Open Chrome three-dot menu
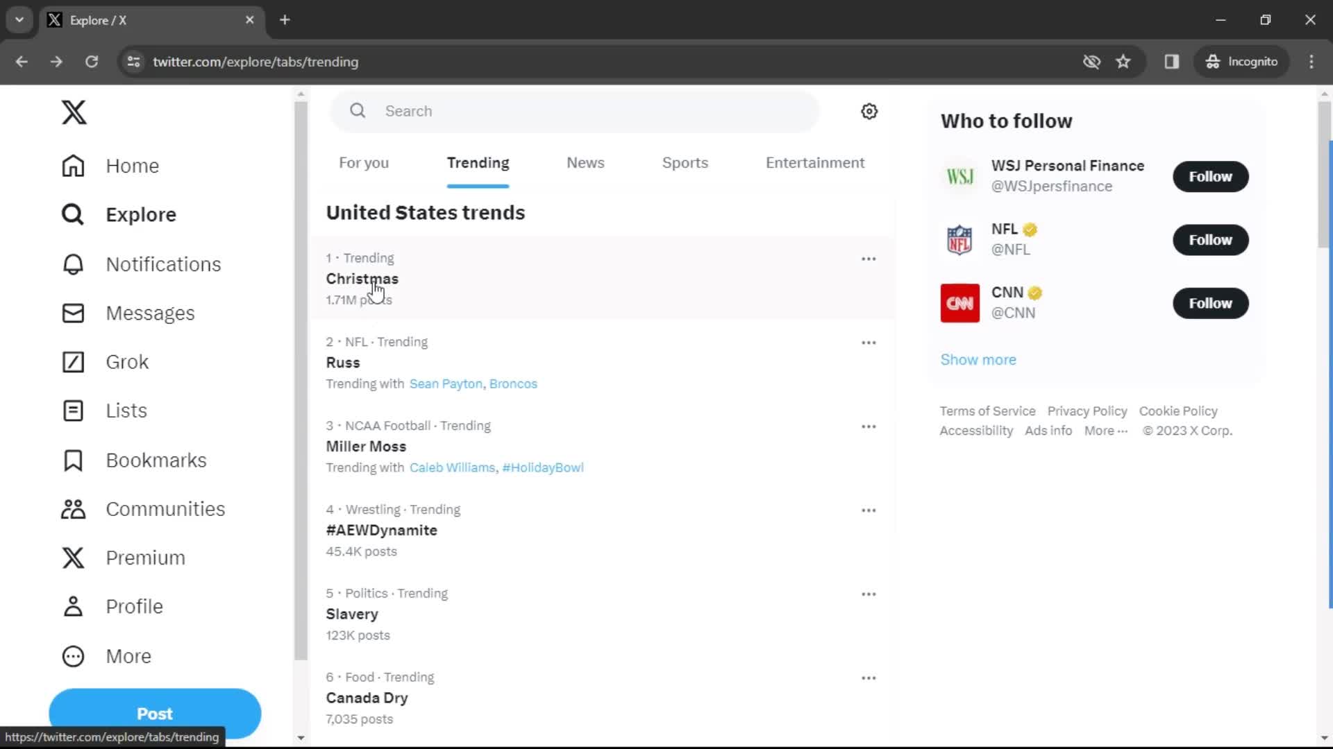 (x=1311, y=62)
